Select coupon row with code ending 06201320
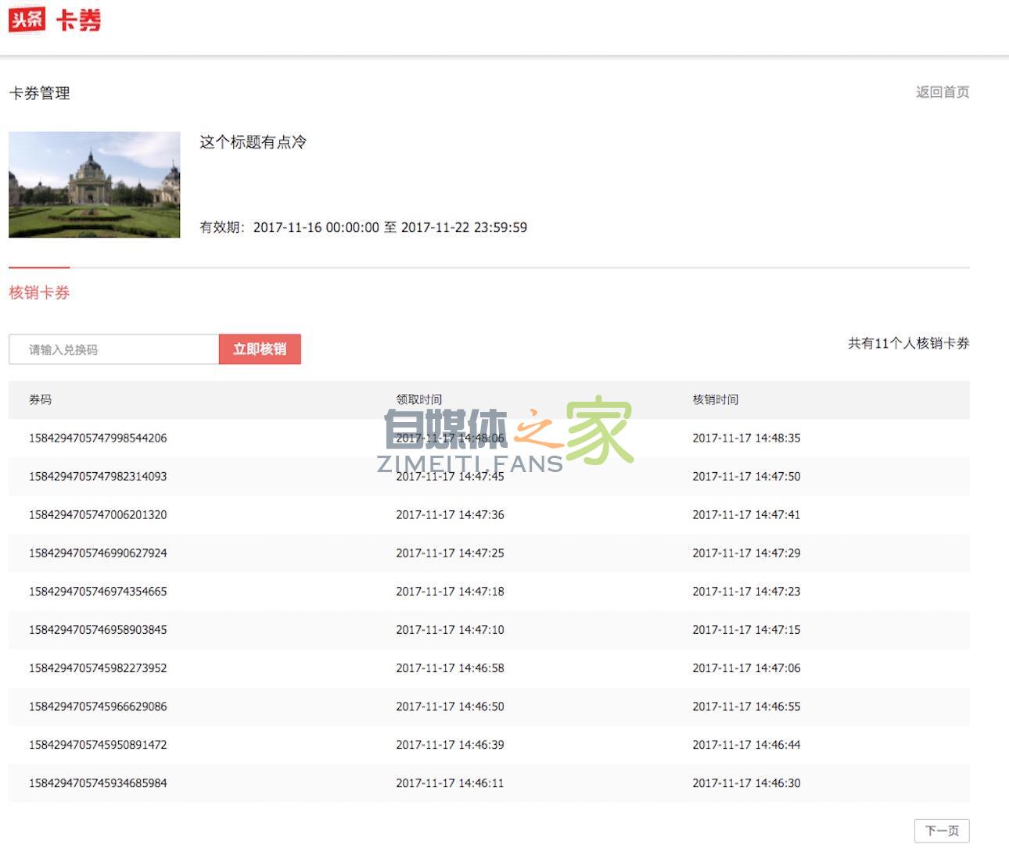Screen dimensions: 1009x866 (98, 514)
